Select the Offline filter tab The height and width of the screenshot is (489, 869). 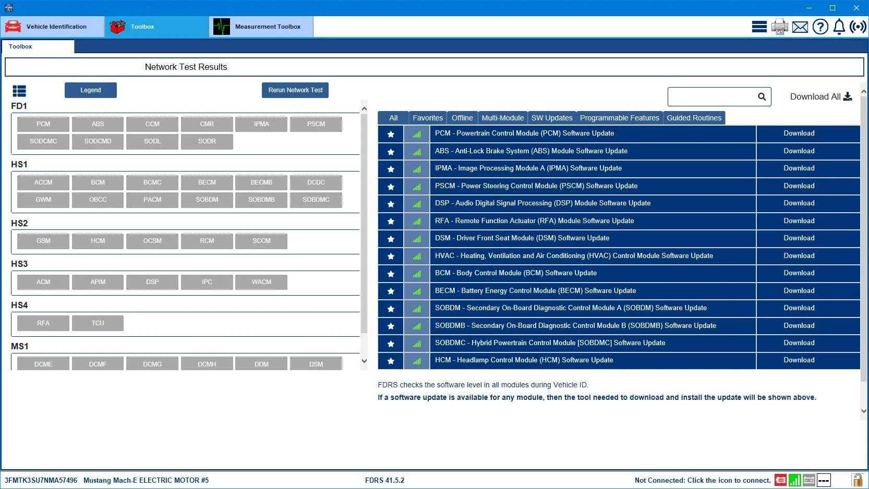[x=462, y=118]
